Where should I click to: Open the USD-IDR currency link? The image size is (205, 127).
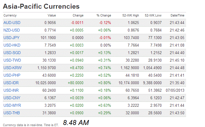(x=12, y=83)
